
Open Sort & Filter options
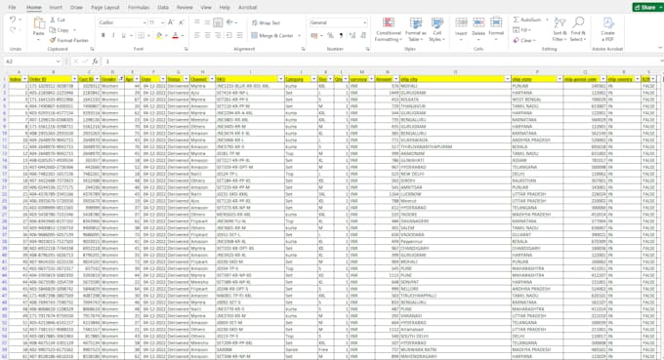[x=560, y=29]
